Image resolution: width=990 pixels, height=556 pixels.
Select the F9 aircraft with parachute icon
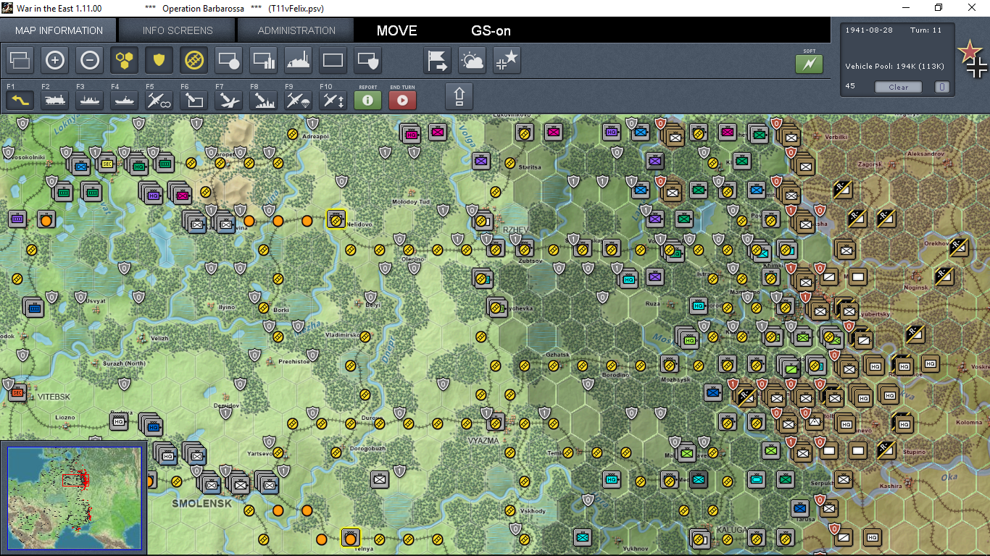click(299, 100)
